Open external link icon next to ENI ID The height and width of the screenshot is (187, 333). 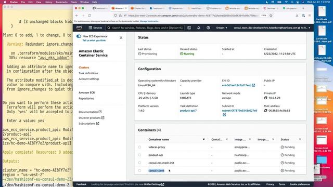pos(253,85)
